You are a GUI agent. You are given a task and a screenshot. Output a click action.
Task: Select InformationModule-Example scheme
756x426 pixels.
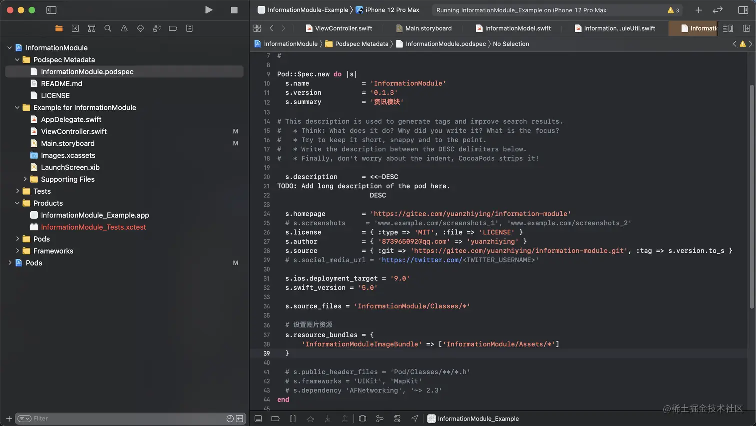point(303,10)
